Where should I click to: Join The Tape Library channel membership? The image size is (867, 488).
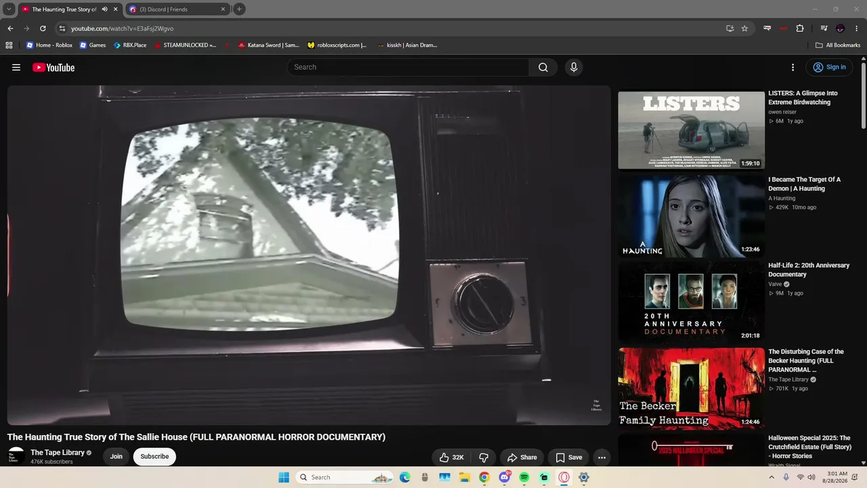[117, 457]
